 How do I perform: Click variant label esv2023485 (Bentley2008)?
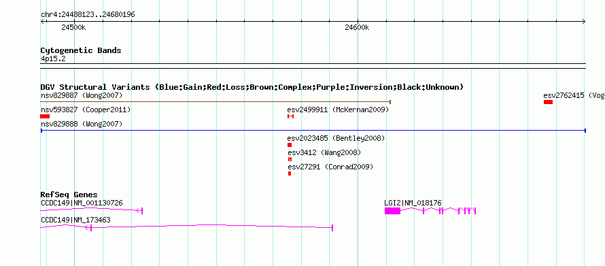point(336,138)
